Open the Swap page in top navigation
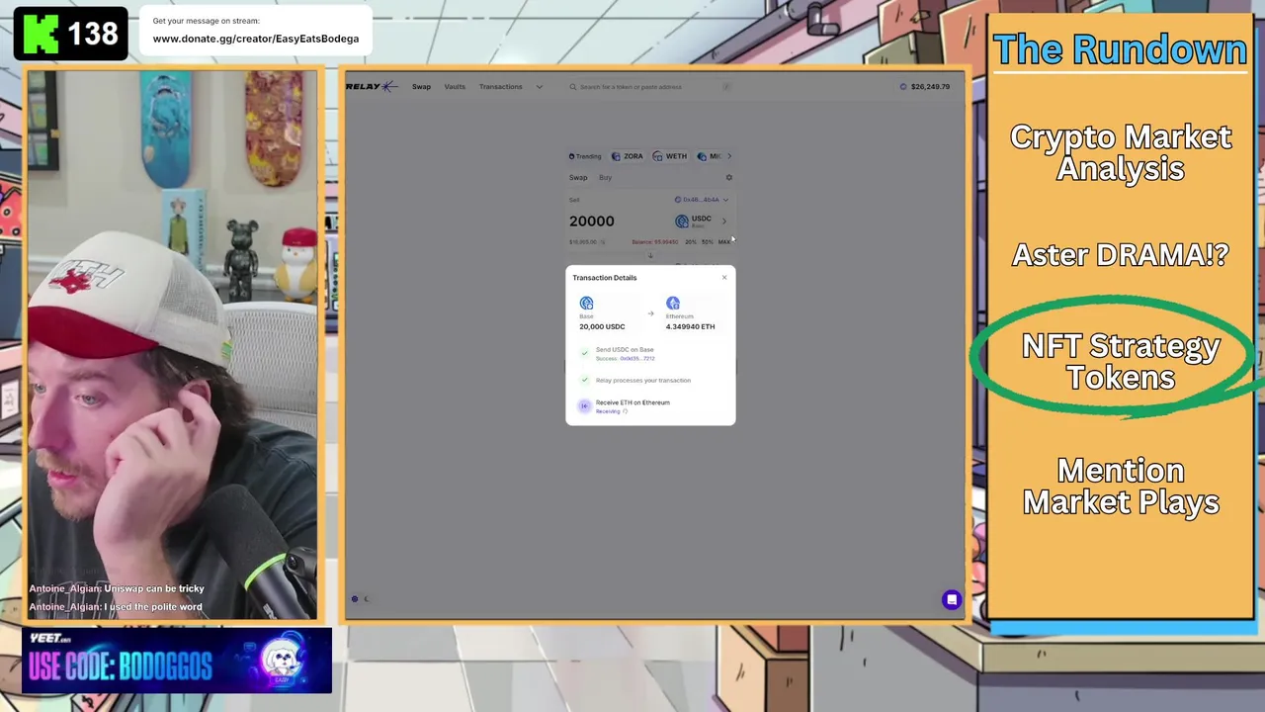 pyautogui.click(x=421, y=87)
